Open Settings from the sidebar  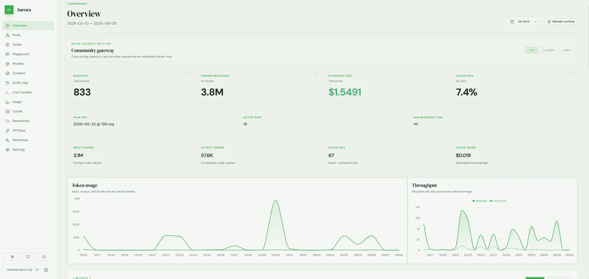click(x=29, y=150)
